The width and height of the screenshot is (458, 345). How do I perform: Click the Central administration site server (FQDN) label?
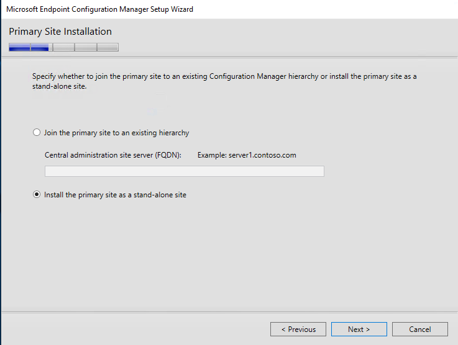[x=113, y=155]
